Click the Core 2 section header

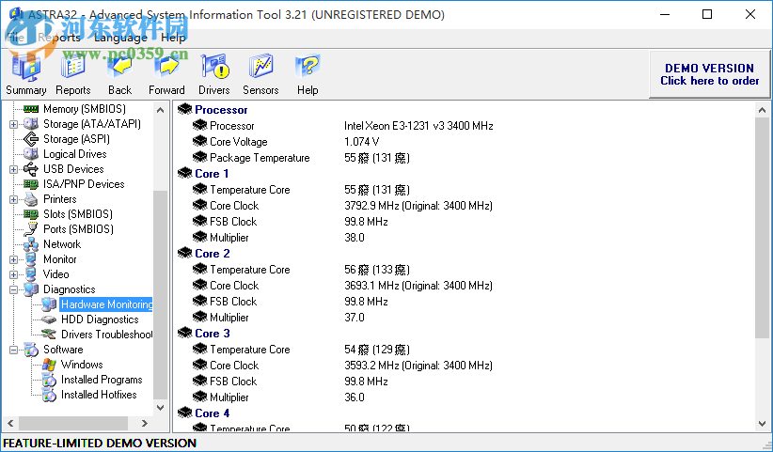pyautogui.click(x=212, y=253)
